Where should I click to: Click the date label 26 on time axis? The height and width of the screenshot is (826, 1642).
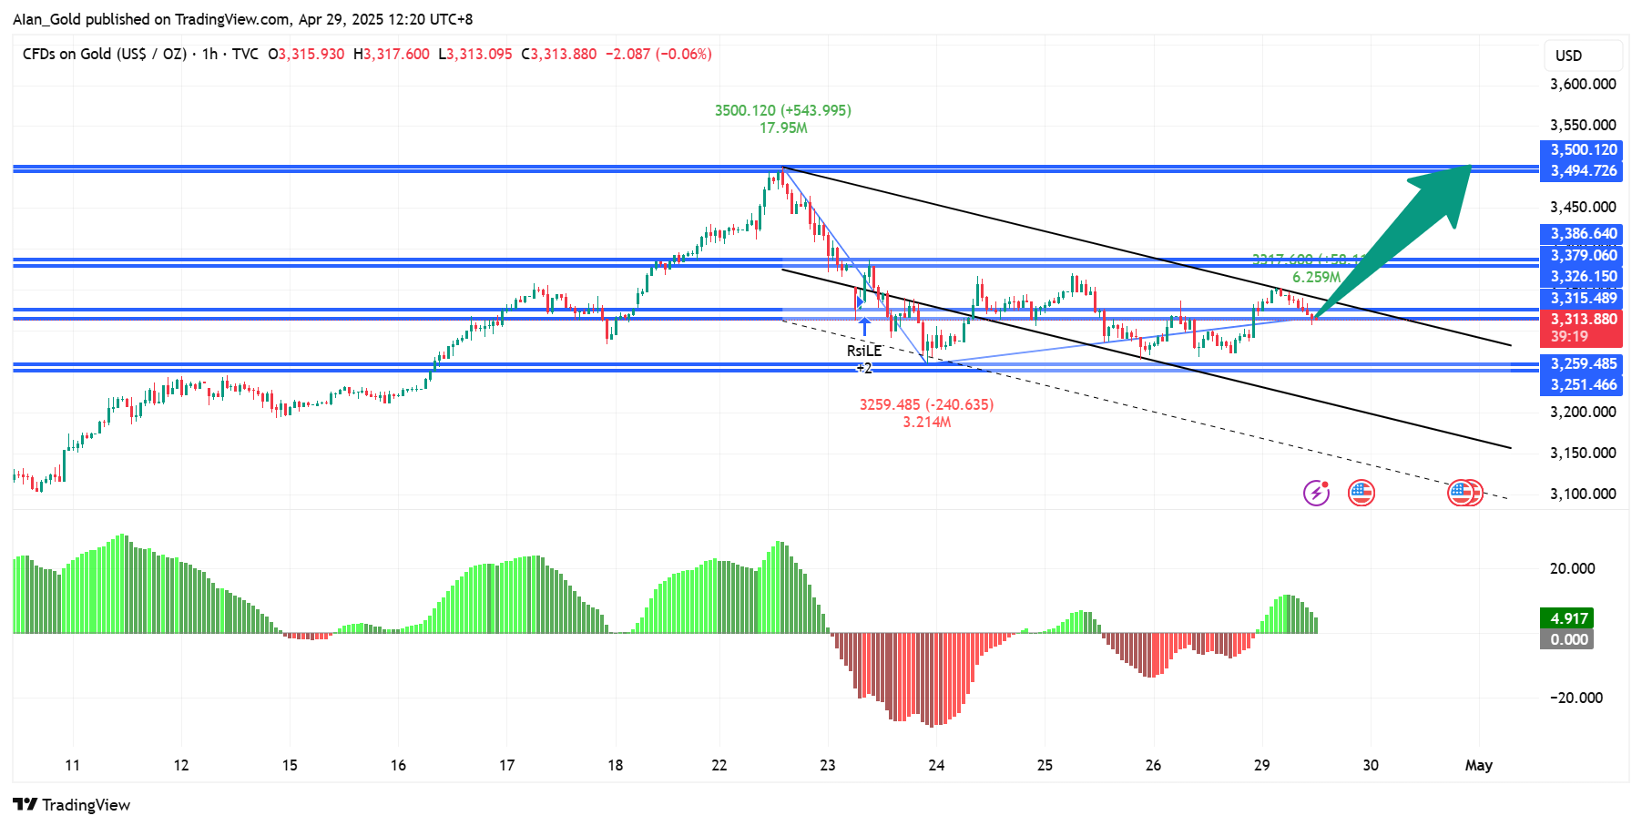[x=1153, y=765]
